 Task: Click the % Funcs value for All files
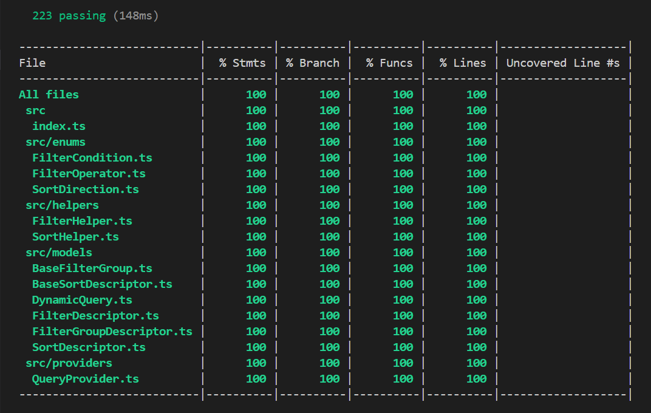[403, 95]
